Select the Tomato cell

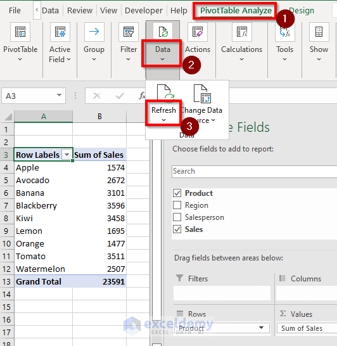(x=44, y=257)
